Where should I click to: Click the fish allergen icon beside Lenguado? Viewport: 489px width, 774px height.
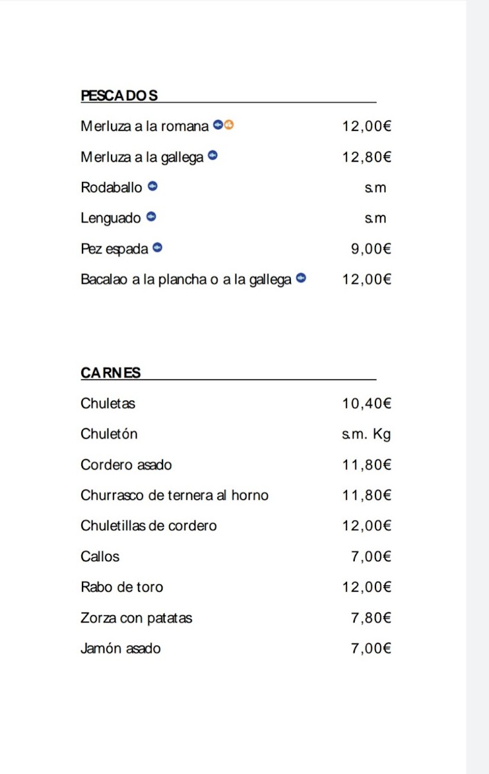point(151,217)
